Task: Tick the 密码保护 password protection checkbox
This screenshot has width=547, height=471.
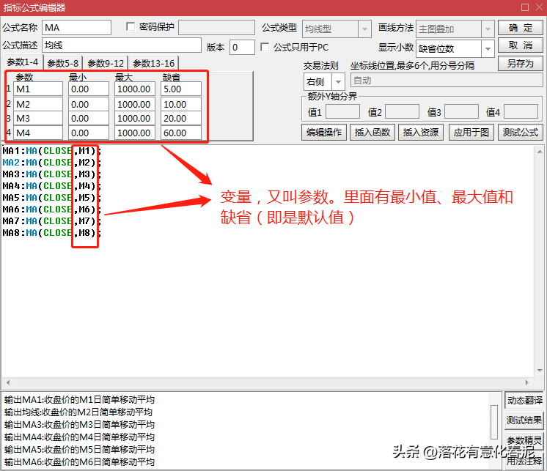Action: [x=131, y=27]
